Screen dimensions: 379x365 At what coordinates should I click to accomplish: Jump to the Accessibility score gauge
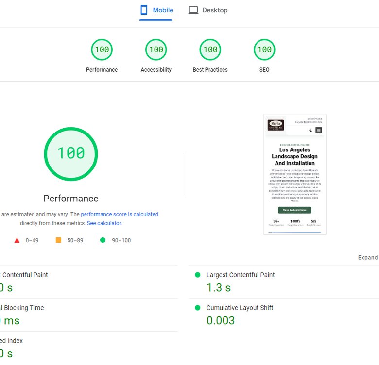pyautogui.click(x=156, y=50)
